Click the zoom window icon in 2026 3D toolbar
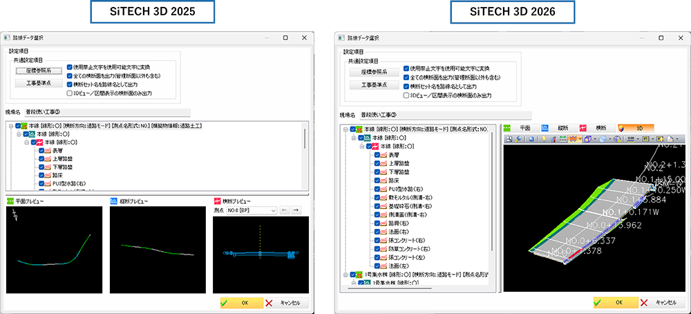Screen dimensions: 691x314 tap(509, 139)
